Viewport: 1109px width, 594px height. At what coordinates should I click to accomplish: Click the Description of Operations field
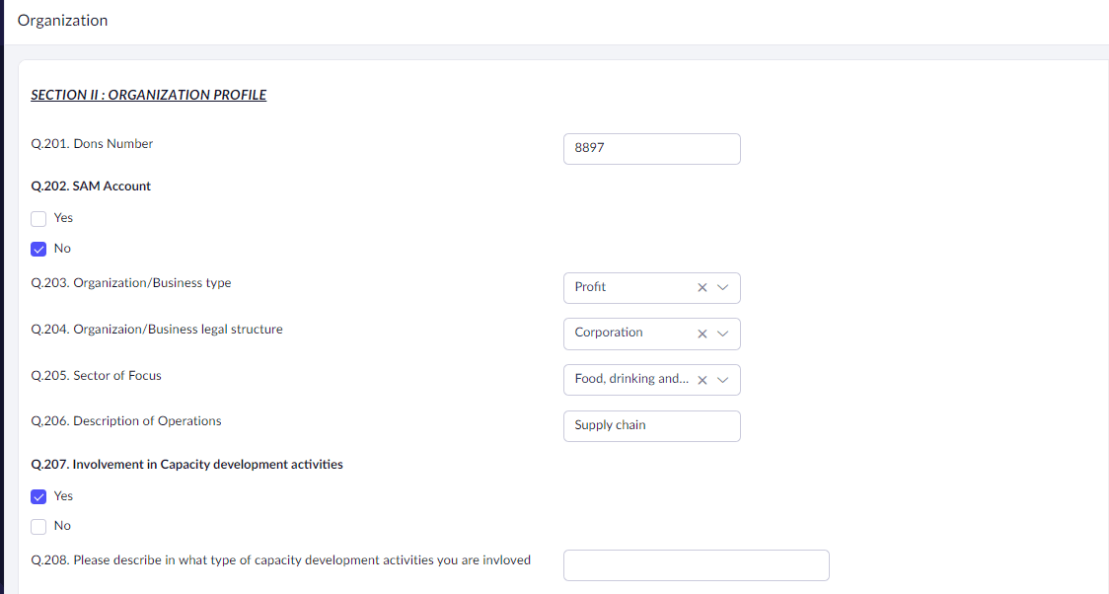pyautogui.click(x=651, y=426)
